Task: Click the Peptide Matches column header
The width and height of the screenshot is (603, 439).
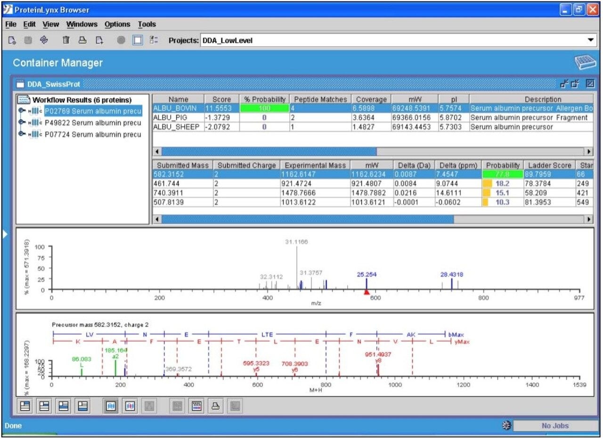Action: [320, 99]
